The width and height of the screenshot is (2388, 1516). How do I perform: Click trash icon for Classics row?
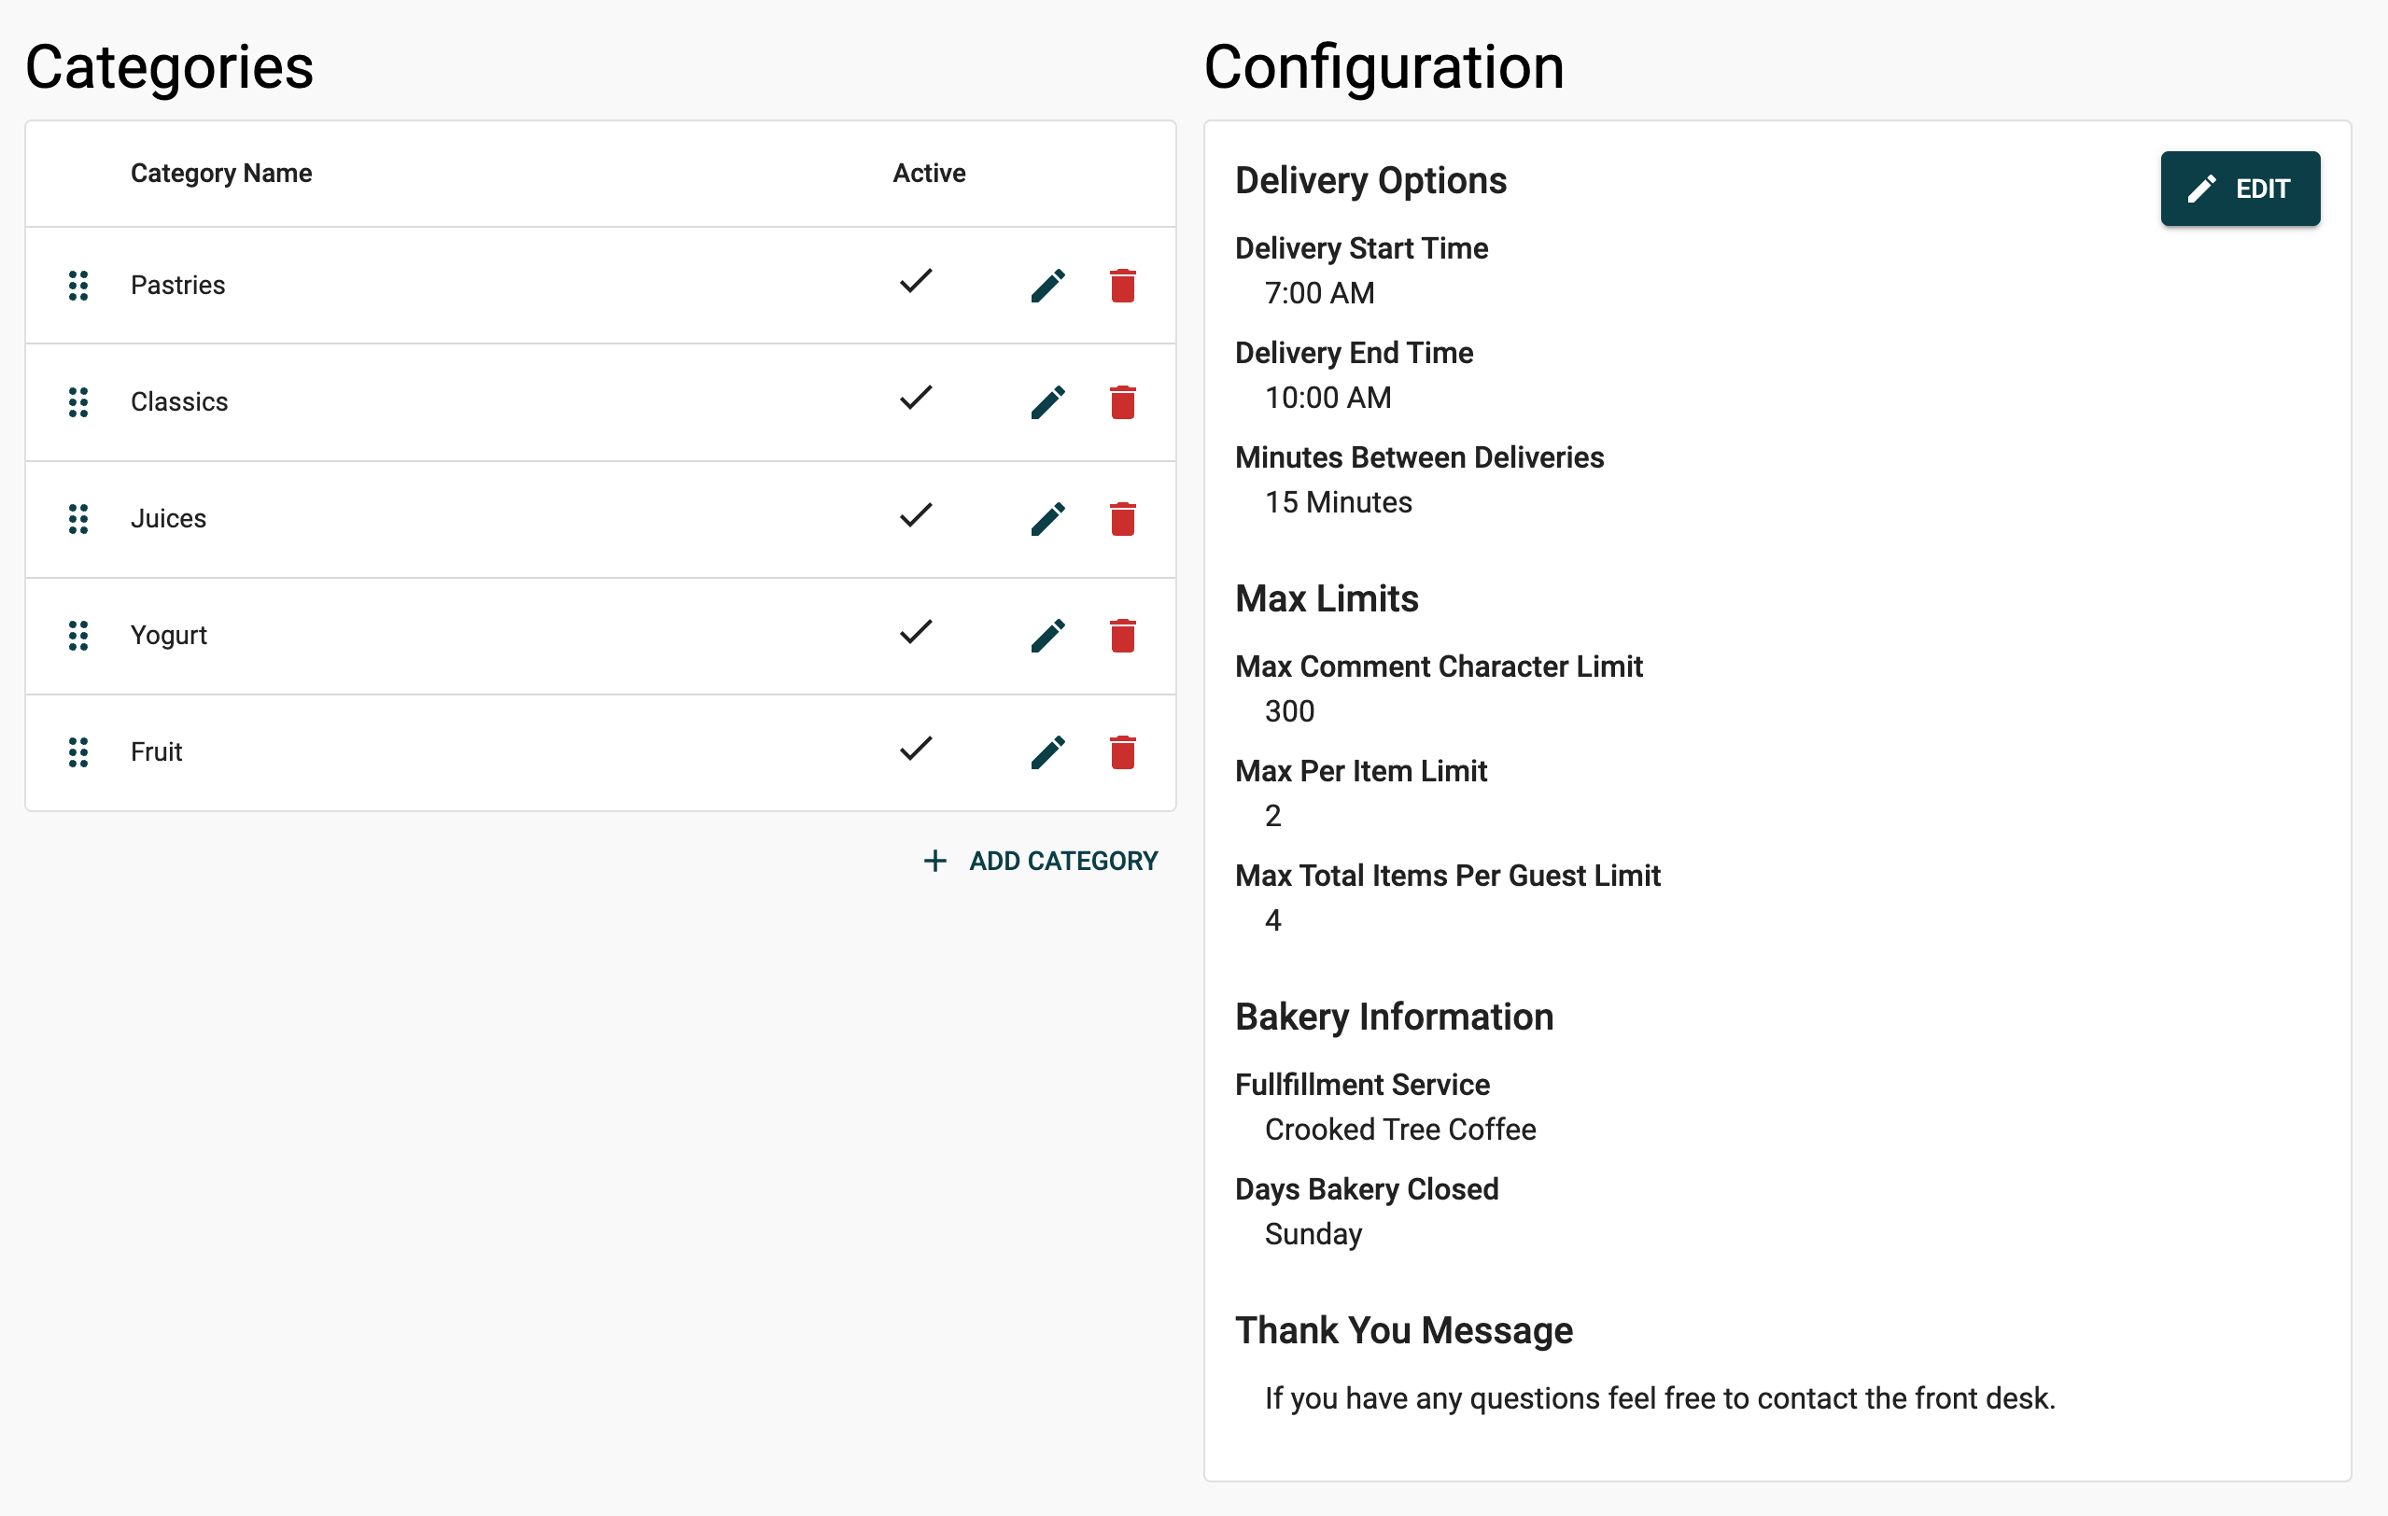[x=1121, y=402]
